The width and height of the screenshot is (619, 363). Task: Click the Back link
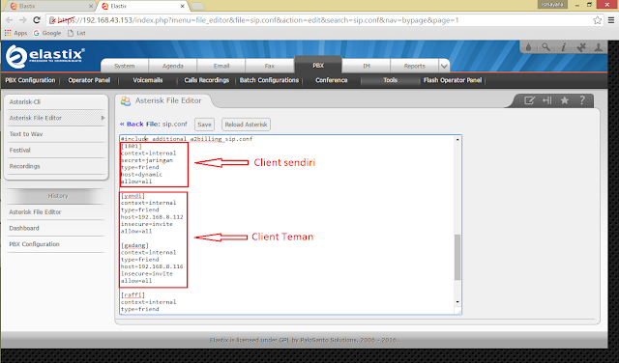pyautogui.click(x=132, y=125)
